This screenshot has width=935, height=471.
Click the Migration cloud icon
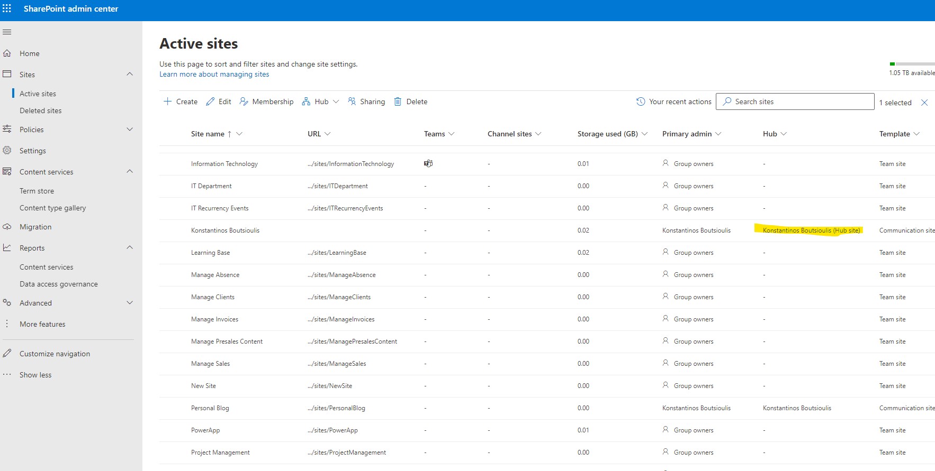pyautogui.click(x=7, y=227)
